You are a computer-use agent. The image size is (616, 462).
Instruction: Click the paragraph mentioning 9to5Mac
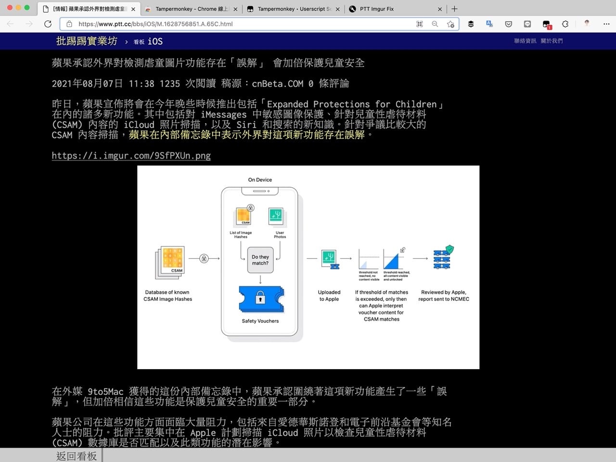point(249,396)
